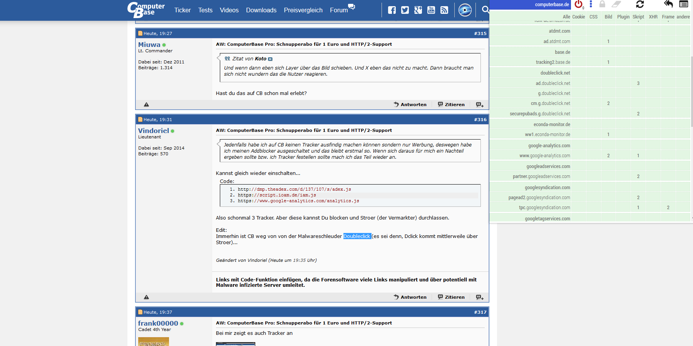The width and height of the screenshot is (693, 346).
Task: Click the tpc.googlesyndication.com Frame cell
Action: pos(668,208)
